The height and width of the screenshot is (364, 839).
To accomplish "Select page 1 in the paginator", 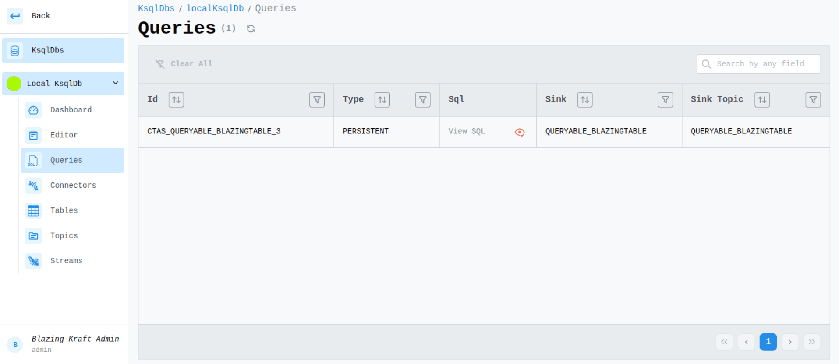I will [x=768, y=342].
